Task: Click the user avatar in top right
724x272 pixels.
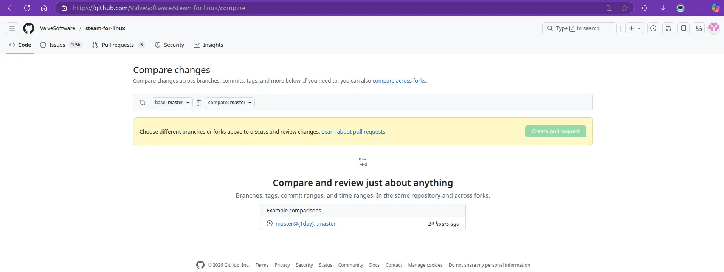Action: [714, 28]
